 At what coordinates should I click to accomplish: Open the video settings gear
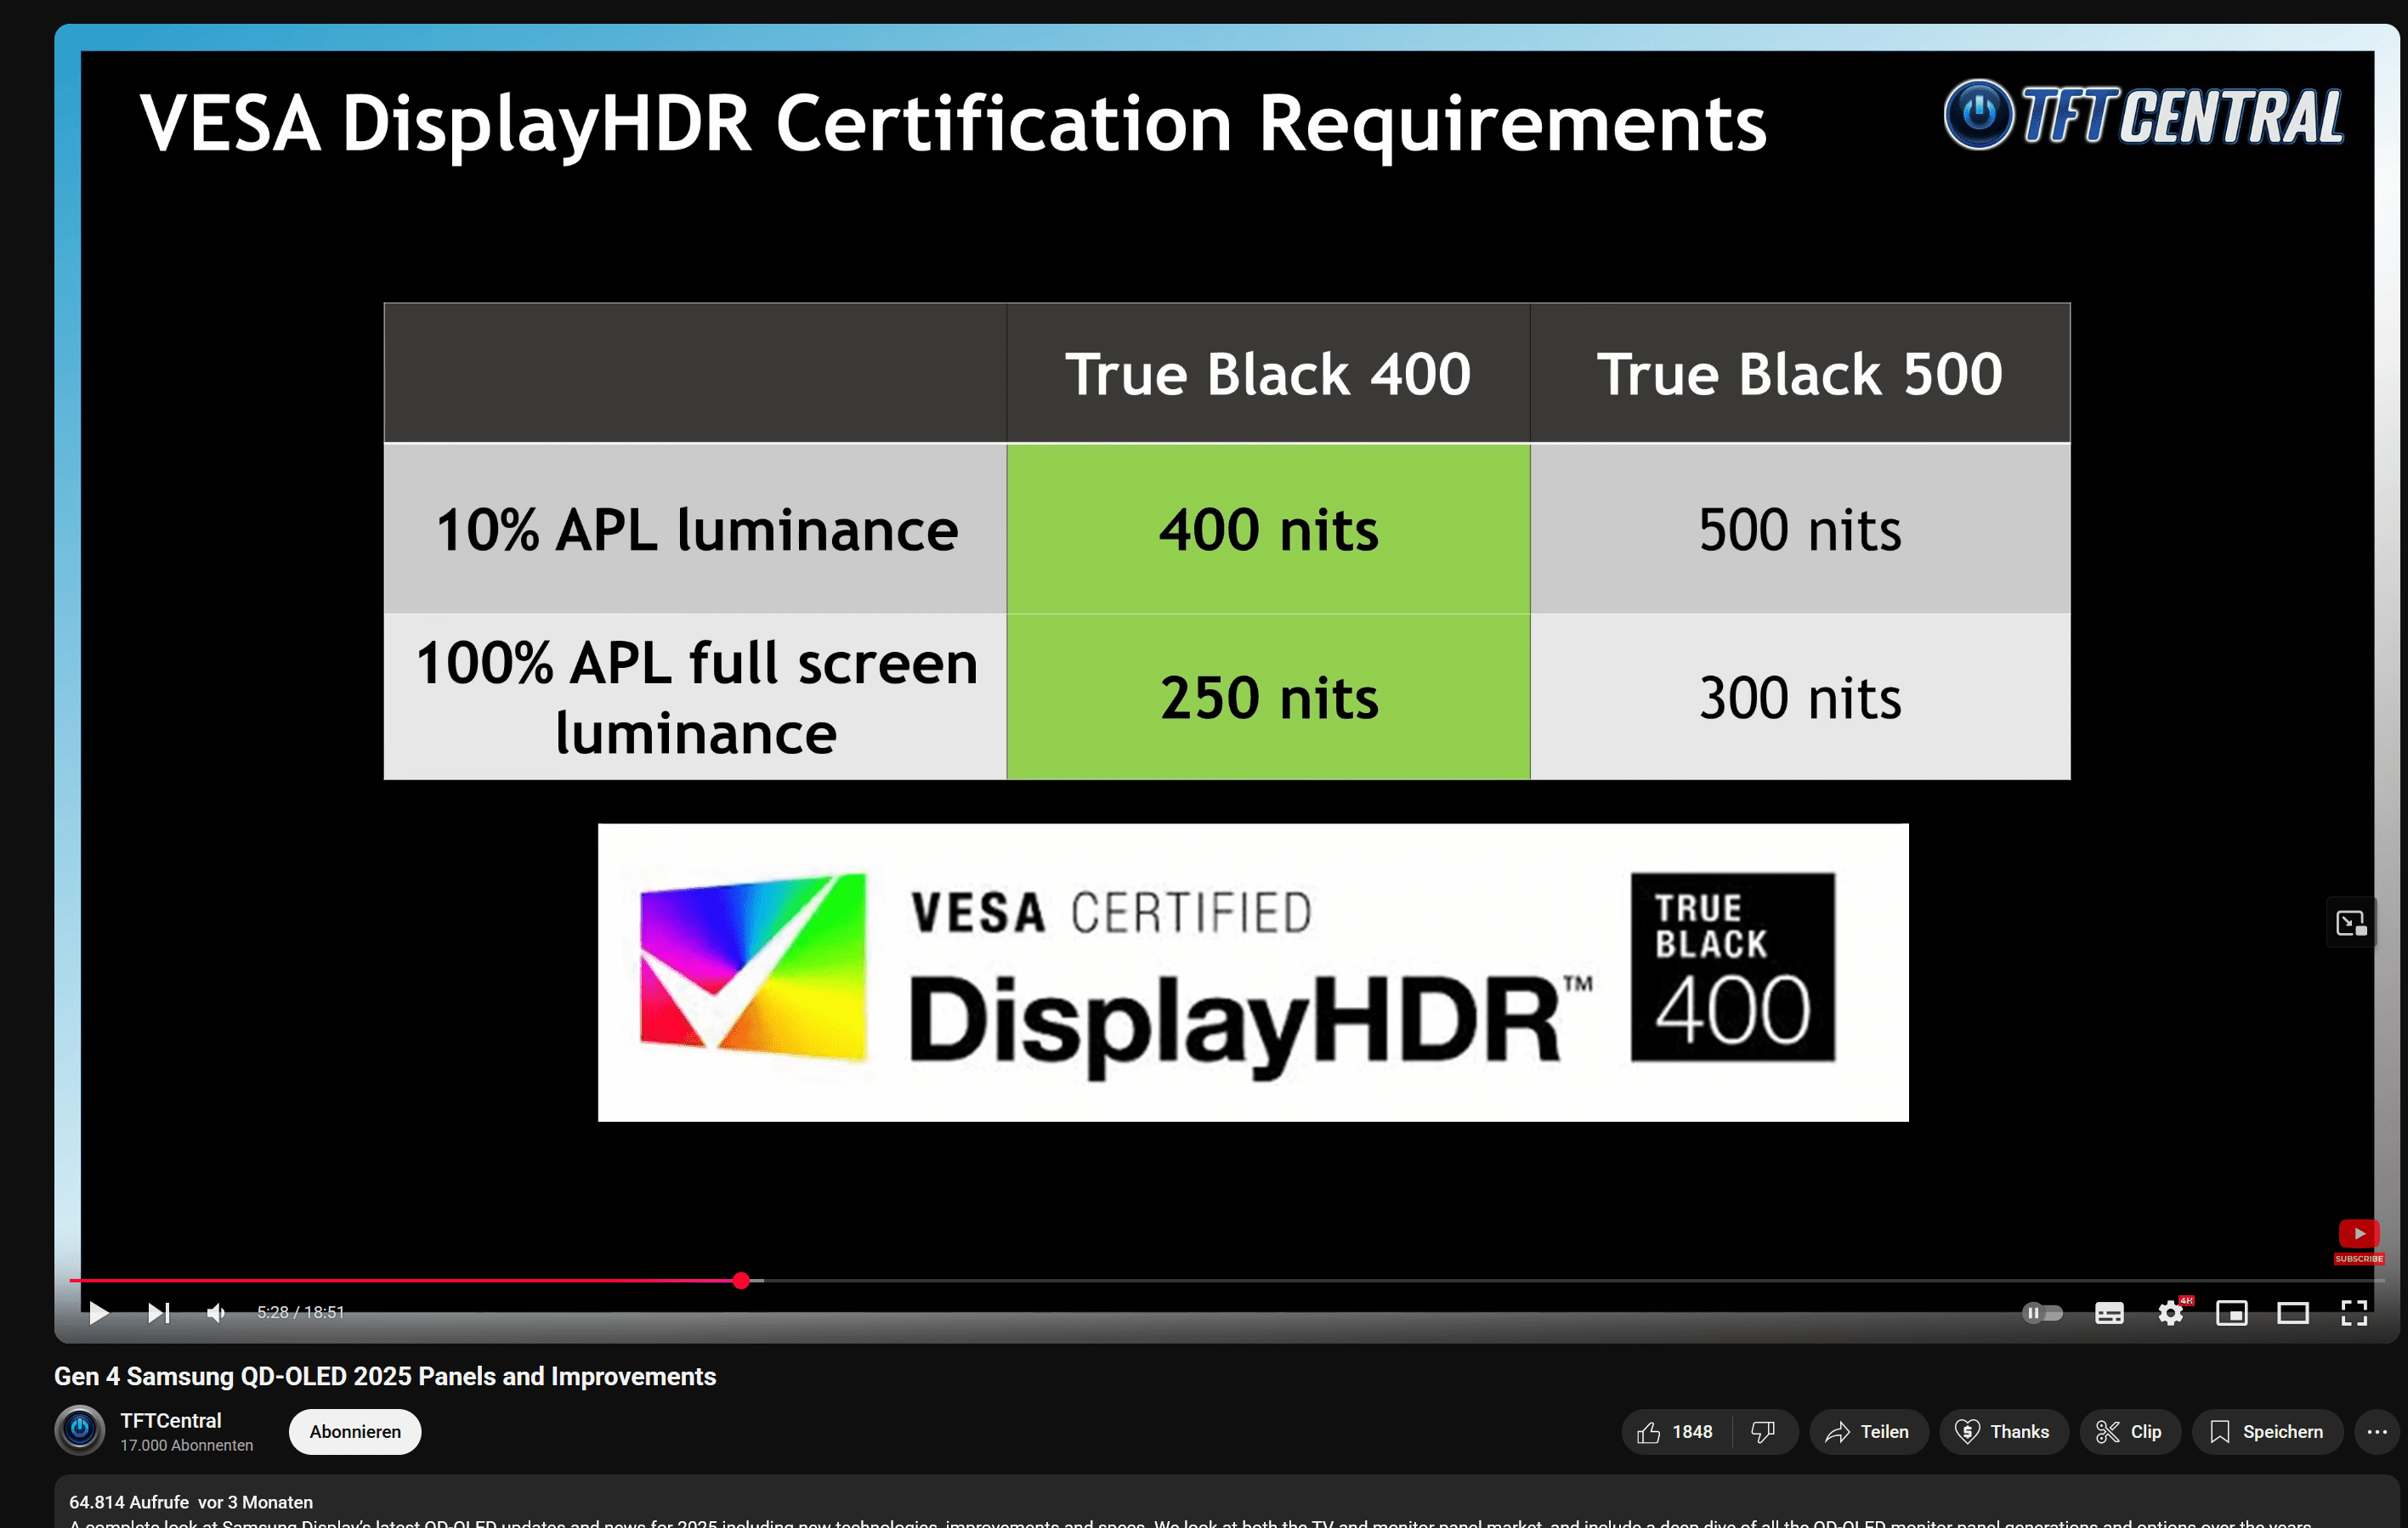pos(2171,1312)
